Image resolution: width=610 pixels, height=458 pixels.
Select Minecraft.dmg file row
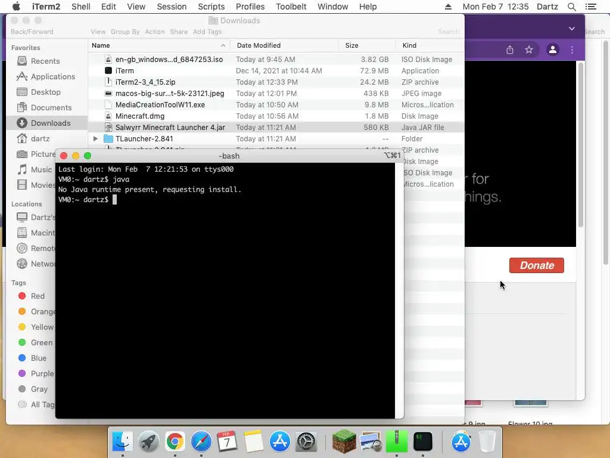(x=276, y=116)
